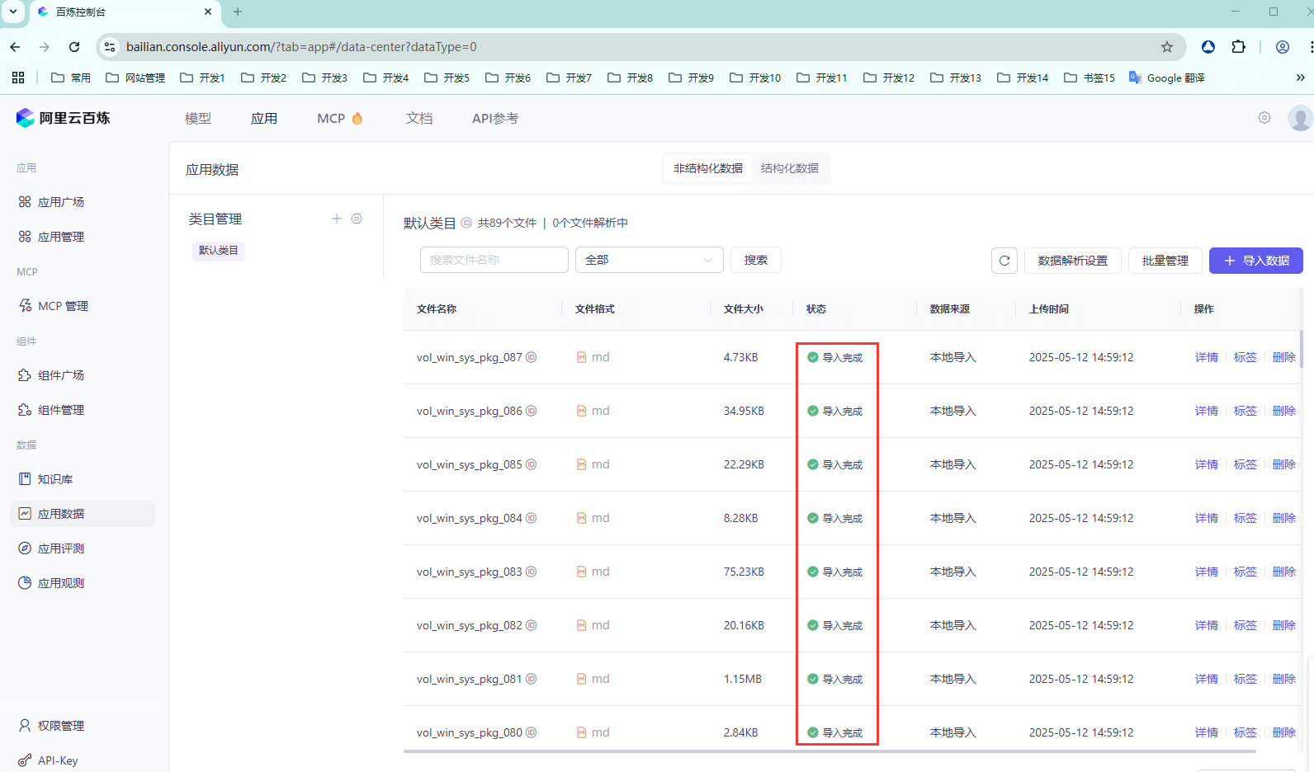Click the md file icon for vol_win_sys_pkg_086
This screenshot has width=1314, height=772.
coord(582,411)
